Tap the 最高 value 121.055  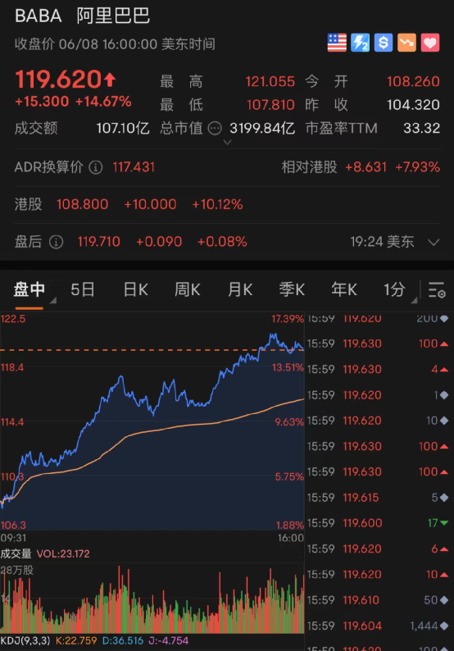pyautogui.click(x=270, y=81)
